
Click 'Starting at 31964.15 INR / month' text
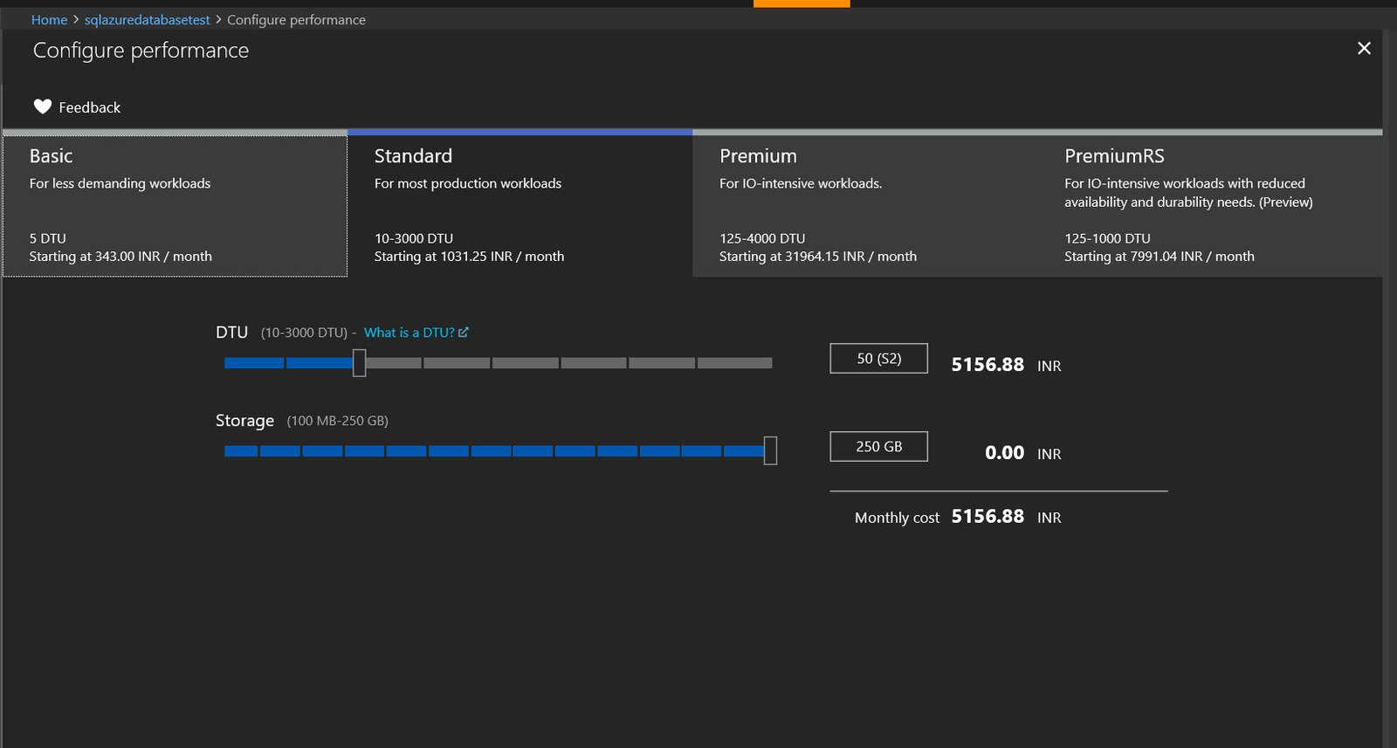point(818,256)
